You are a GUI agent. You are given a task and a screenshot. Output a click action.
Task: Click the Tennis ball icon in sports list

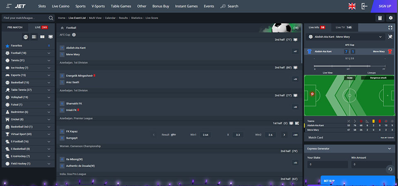[7, 60]
